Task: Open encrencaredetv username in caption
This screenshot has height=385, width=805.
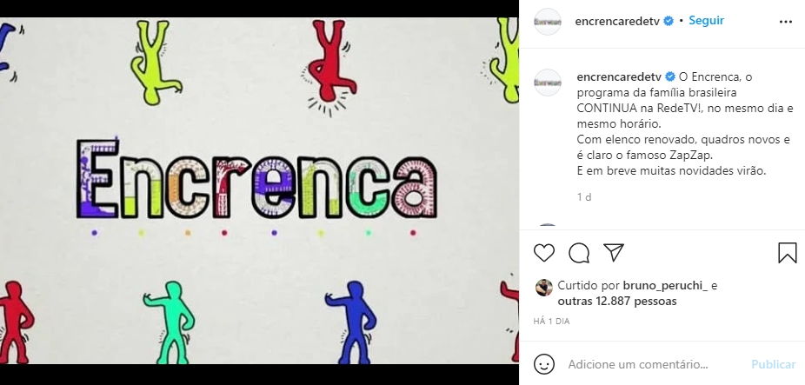Action: pyautogui.click(x=619, y=77)
